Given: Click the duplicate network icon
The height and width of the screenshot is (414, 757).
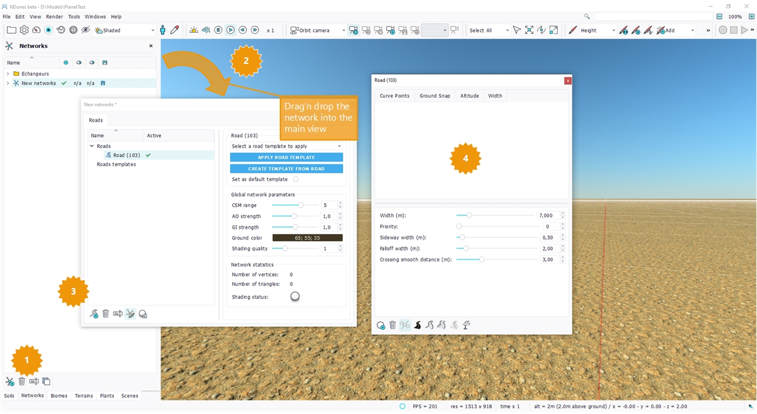Looking at the screenshot, I should pyautogui.click(x=46, y=381).
